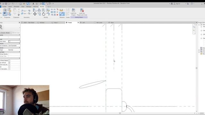Image resolution: width=205 pixels, height=115 pixels.
Task: Click the Edit Type button
Action: (16, 33)
